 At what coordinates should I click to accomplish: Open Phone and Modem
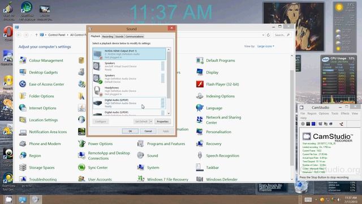(x=40, y=143)
